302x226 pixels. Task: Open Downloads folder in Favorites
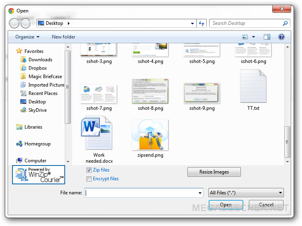(37, 60)
